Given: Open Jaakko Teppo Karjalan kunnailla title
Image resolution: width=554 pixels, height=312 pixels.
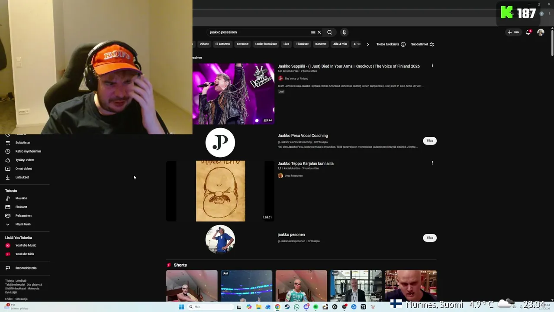Looking at the screenshot, I should (306, 163).
